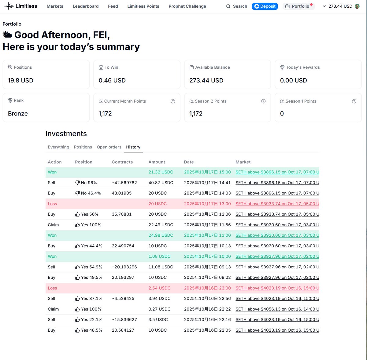
Task: Switch to the Open orders tab
Action: [x=109, y=147]
